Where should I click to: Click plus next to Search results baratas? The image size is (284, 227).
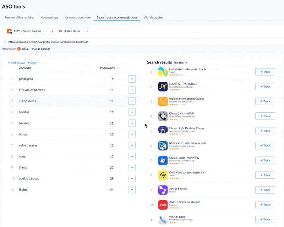pyautogui.click(x=186, y=63)
